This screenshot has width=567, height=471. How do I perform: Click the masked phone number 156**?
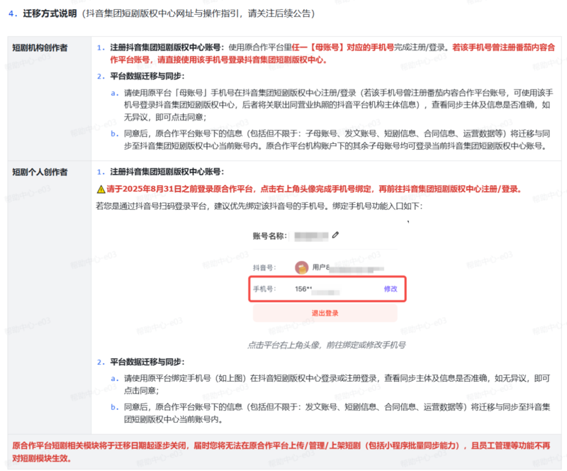pyautogui.click(x=303, y=289)
